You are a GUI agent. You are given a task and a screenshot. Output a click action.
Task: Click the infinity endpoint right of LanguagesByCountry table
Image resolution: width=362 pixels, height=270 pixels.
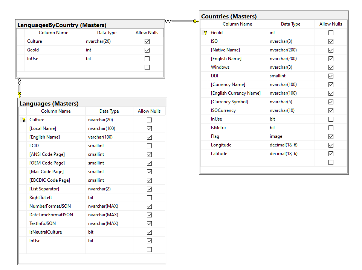[168, 21]
